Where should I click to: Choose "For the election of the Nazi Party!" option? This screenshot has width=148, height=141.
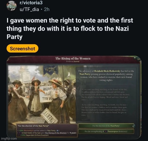(x=106, y=126)
